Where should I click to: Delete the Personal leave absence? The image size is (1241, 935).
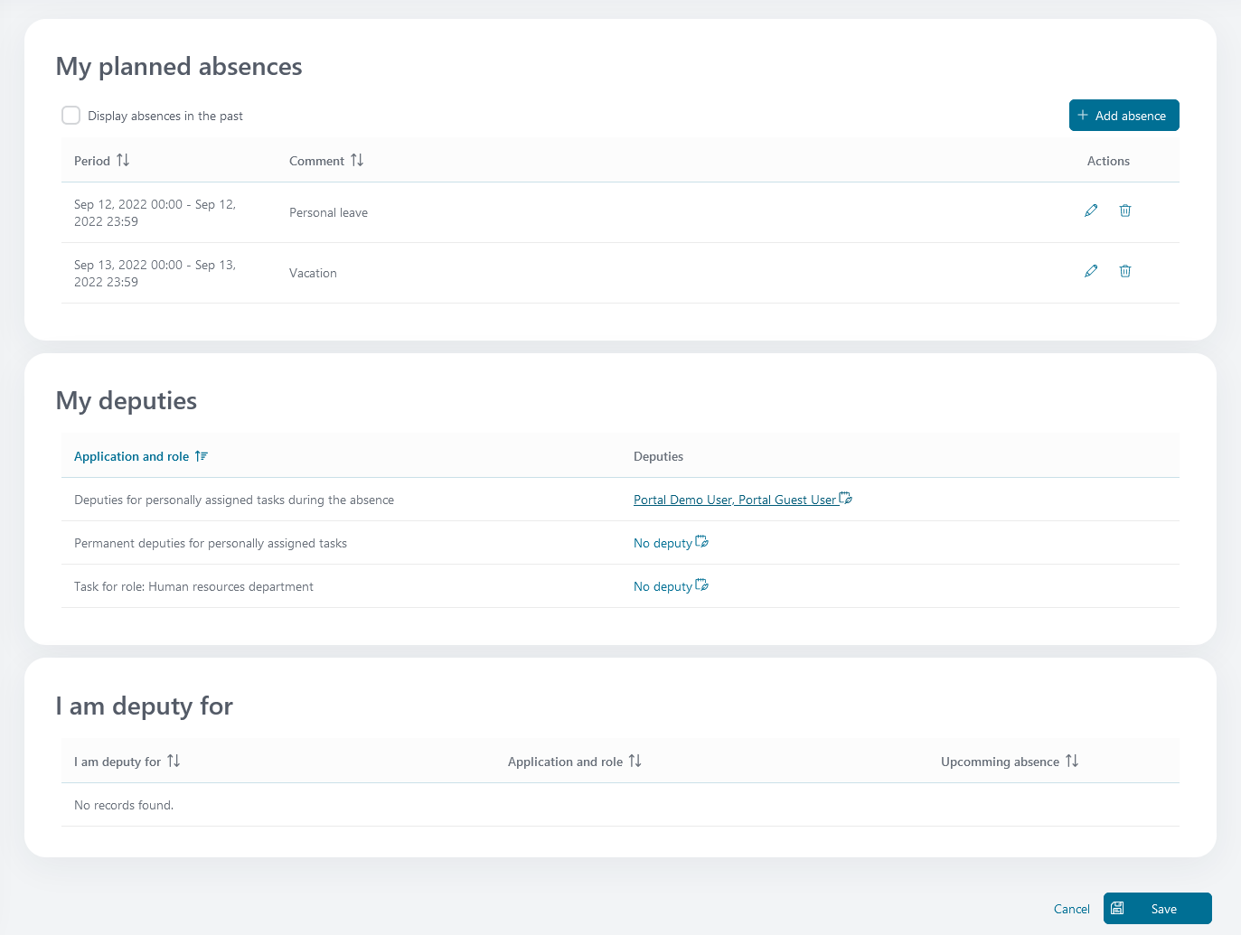tap(1125, 210)
